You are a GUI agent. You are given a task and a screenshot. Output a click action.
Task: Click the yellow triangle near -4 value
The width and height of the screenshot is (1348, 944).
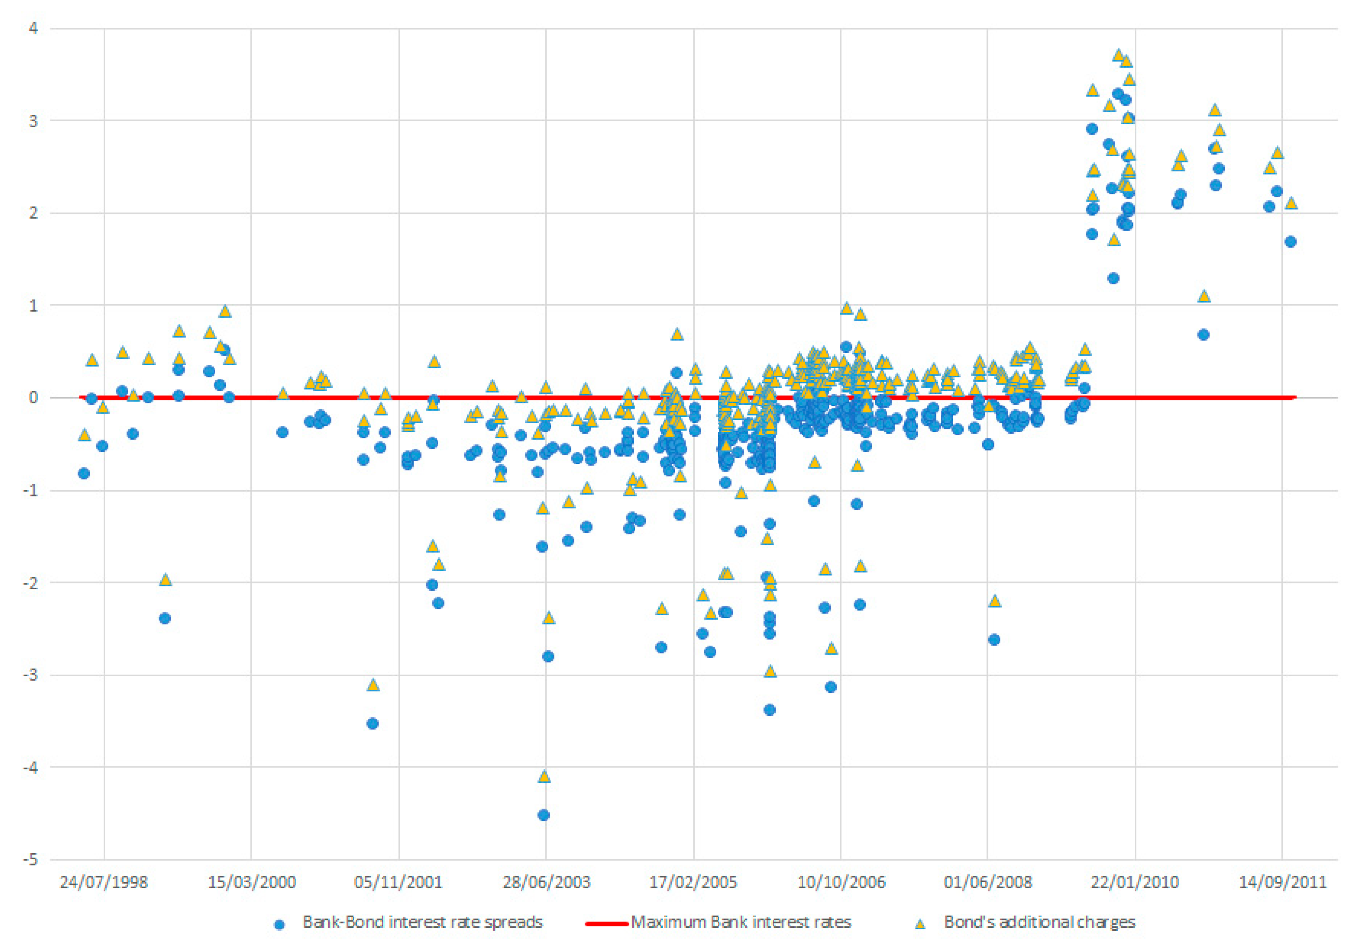tap(544, 776)
